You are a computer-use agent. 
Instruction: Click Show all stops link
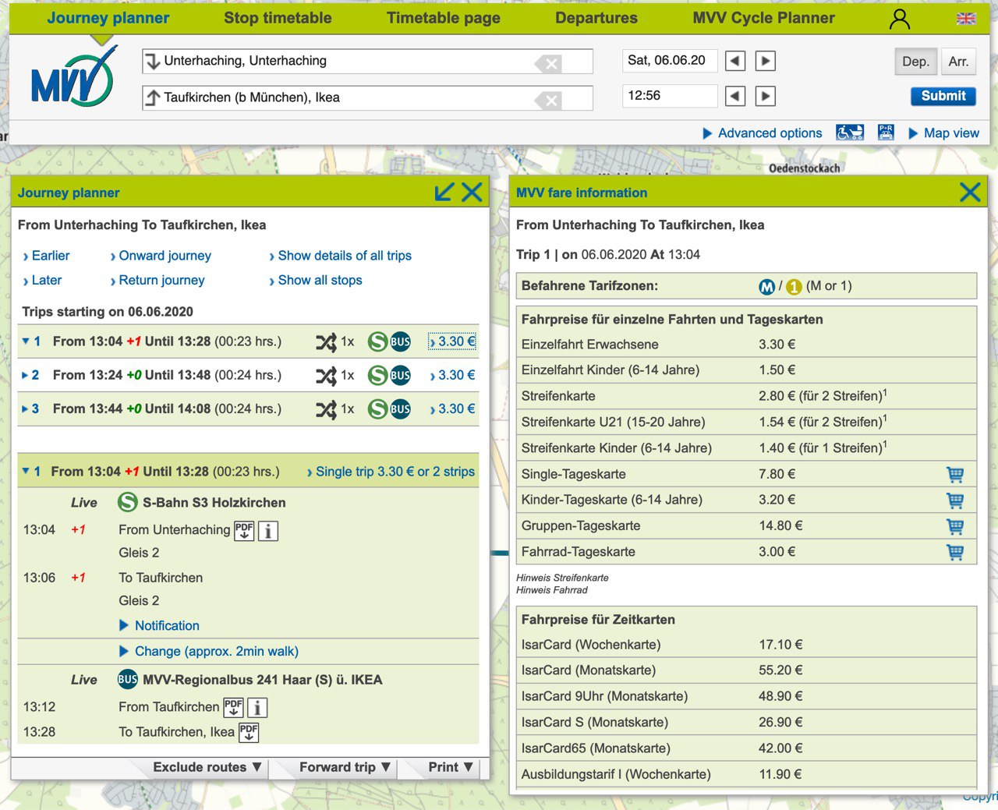pyautogui.click(x=316, y=280)
